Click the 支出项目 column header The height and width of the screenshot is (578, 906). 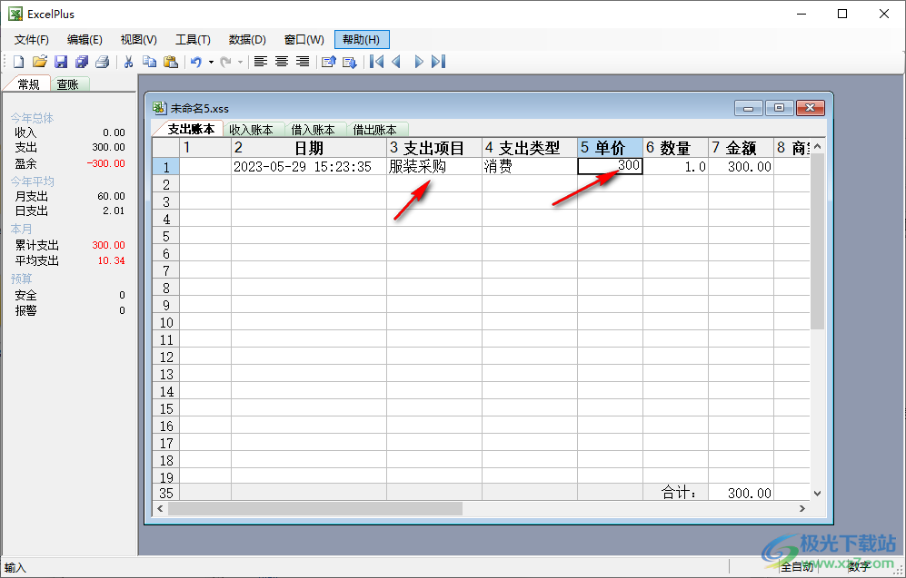(434, 148)
